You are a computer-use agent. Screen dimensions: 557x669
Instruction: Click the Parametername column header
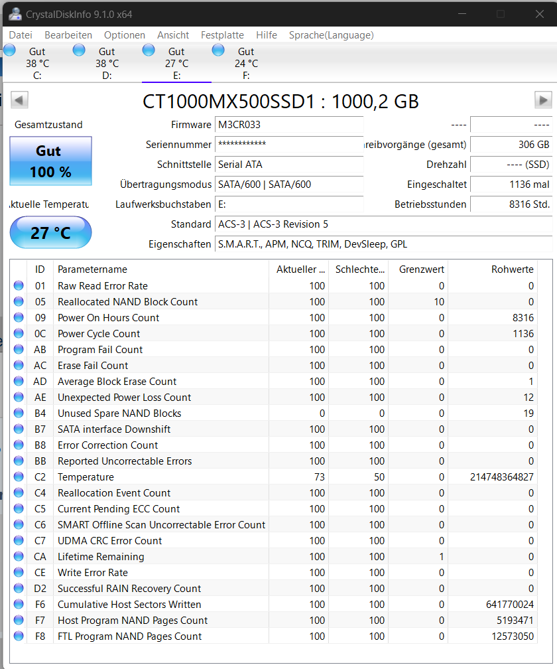point(160,269)
